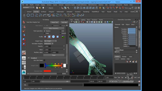Image resolution: width=162 pixels, height=91 pixels.
Task: Click the Tool Help button
Action: (64, 22)
